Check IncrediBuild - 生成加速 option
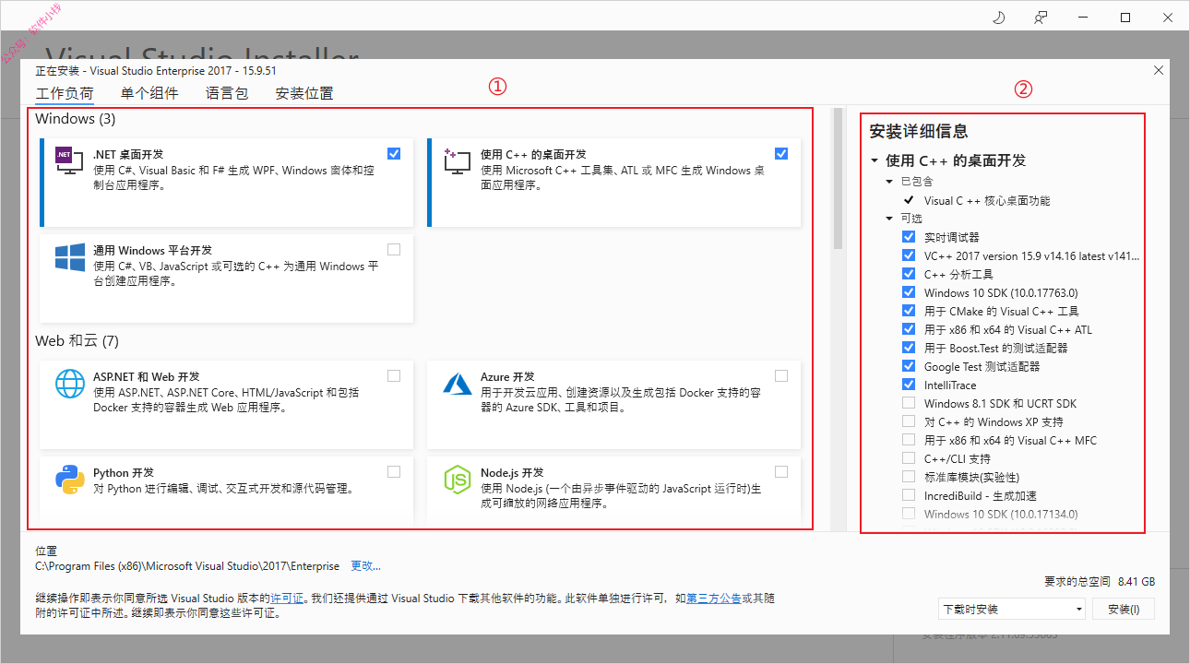 pos(909,495)
